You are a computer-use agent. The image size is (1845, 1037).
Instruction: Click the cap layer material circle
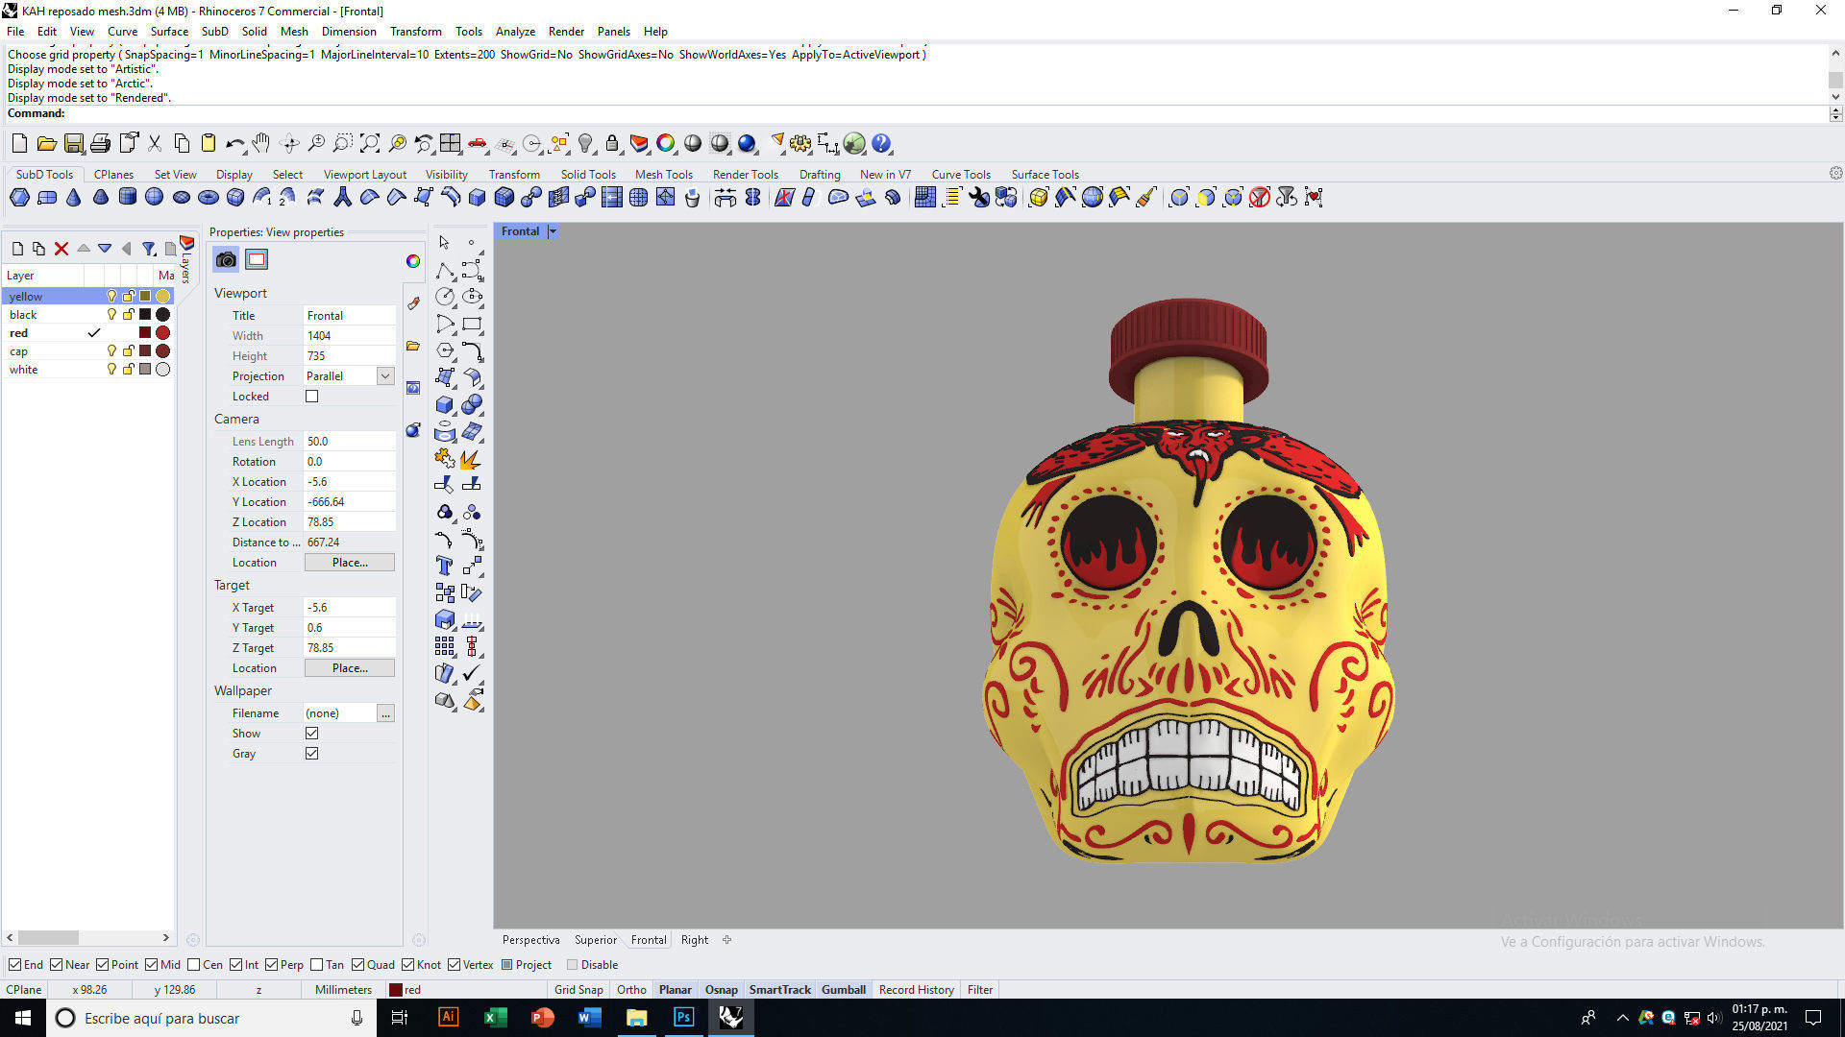pyautogui.click(x=163, y=351)
